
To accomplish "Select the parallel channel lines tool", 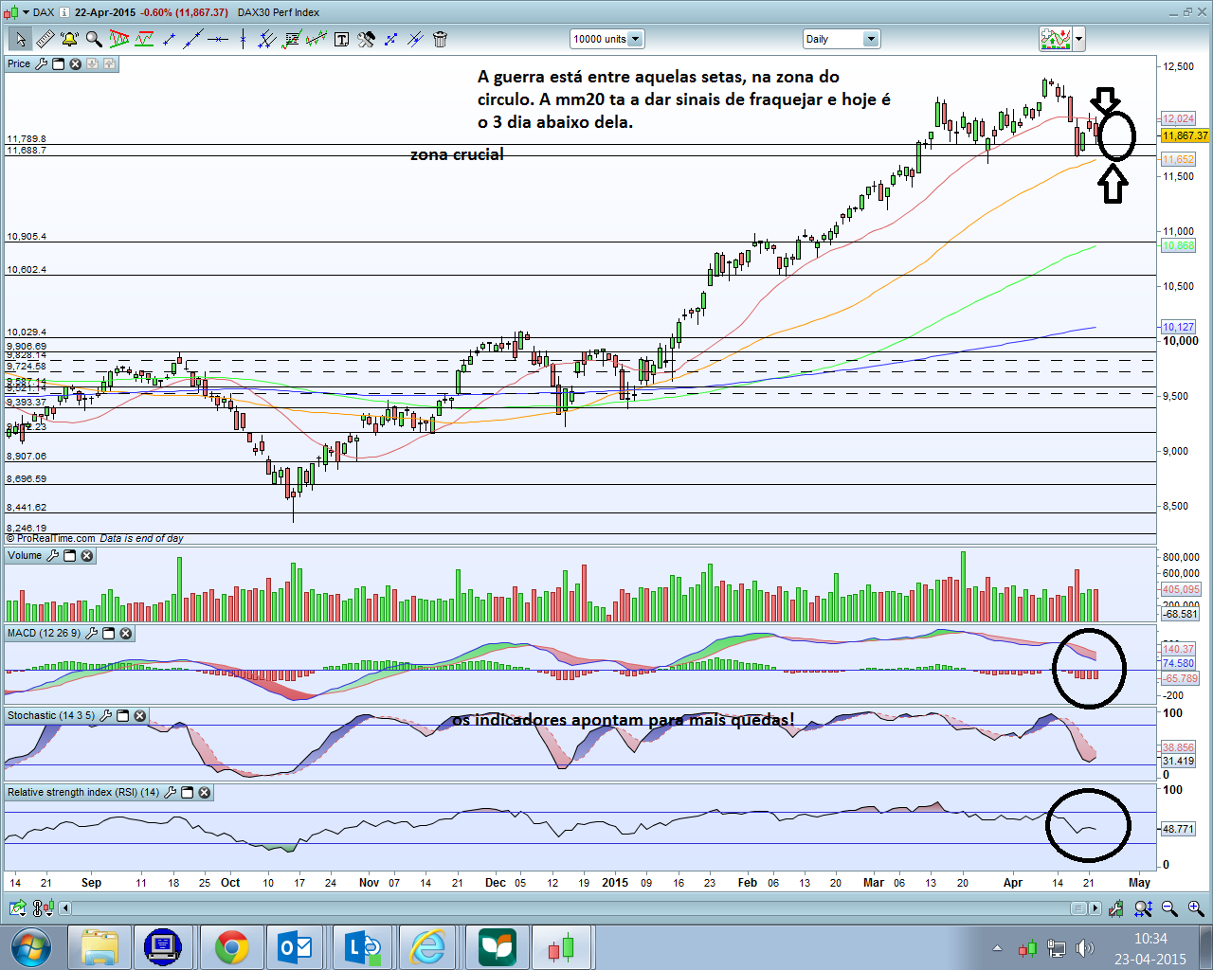I will pyautogui.click(x=267, y=39).
